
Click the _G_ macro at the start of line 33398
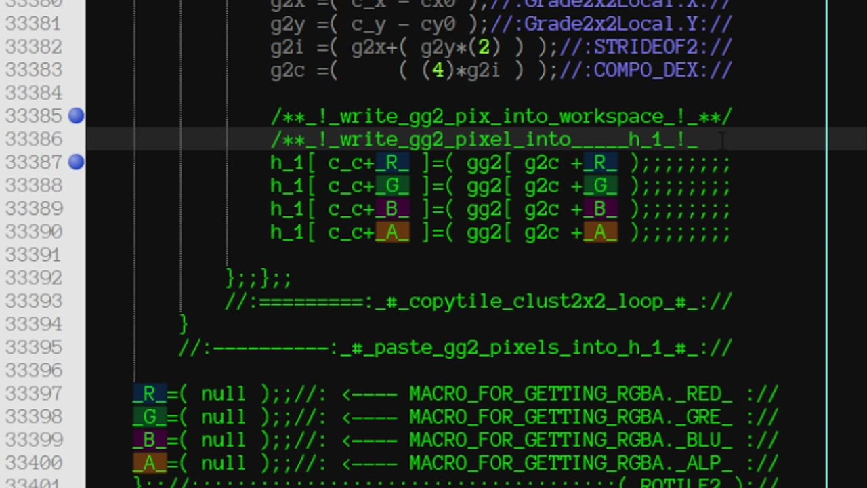pos(149,417)
